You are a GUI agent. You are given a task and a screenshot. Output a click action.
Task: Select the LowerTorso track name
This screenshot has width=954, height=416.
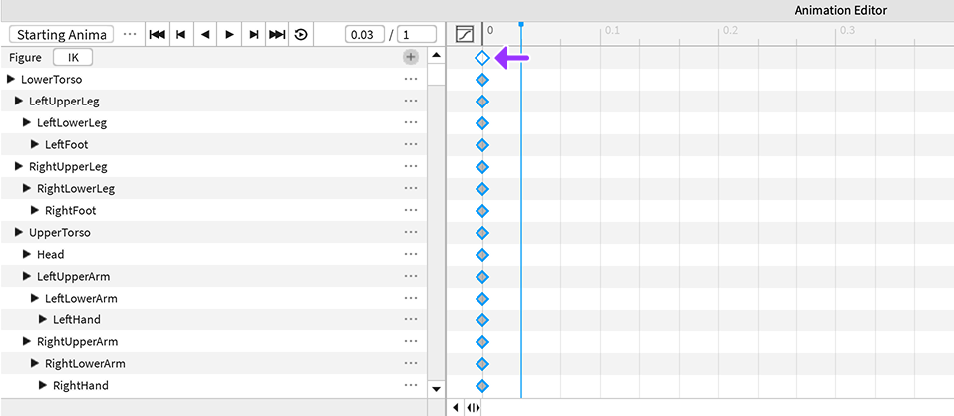click(51, 79)
